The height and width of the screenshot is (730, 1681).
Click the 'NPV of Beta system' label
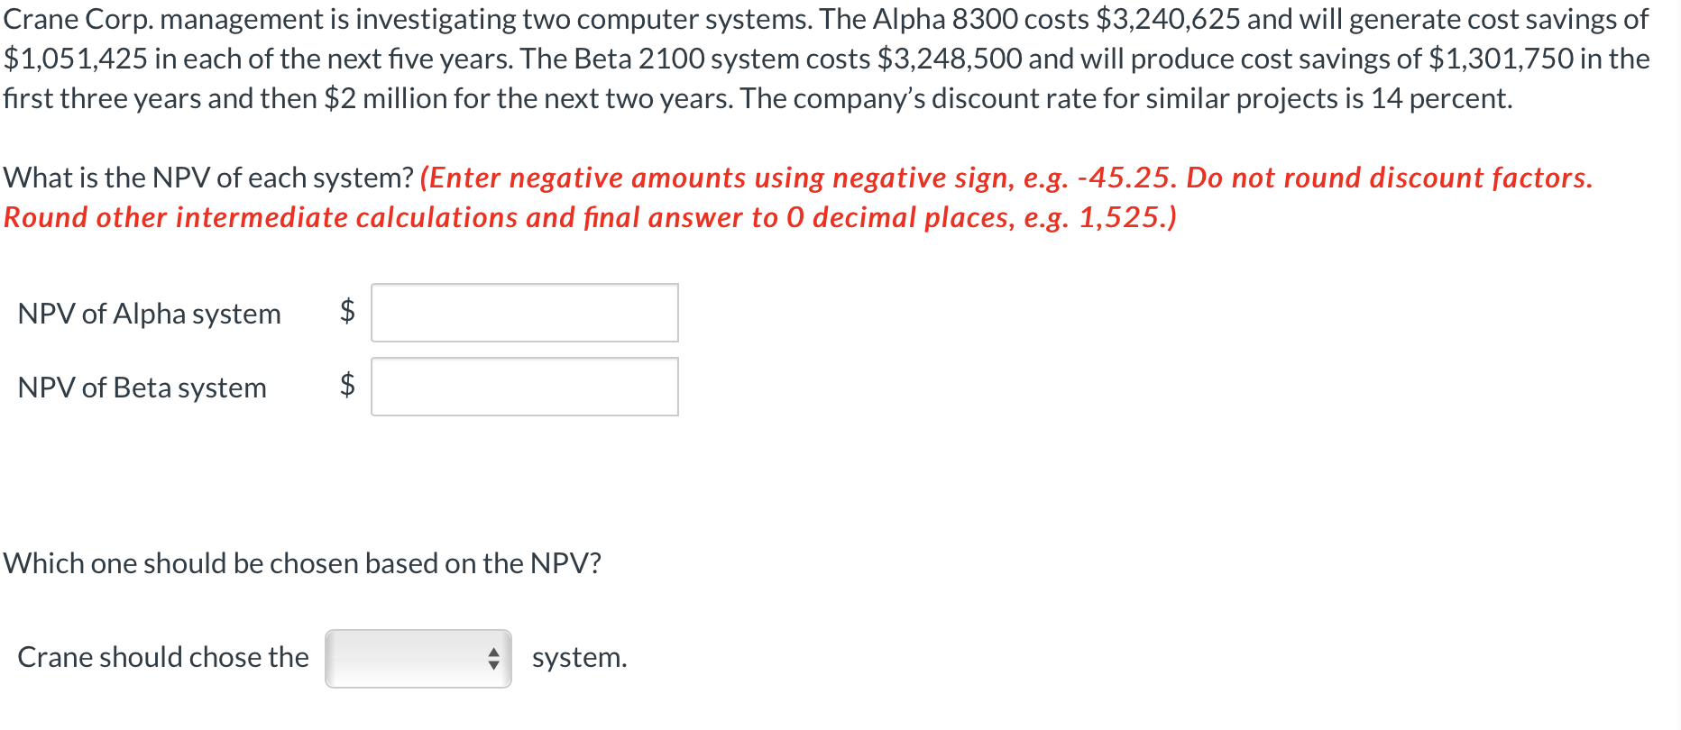coord(142,388)
